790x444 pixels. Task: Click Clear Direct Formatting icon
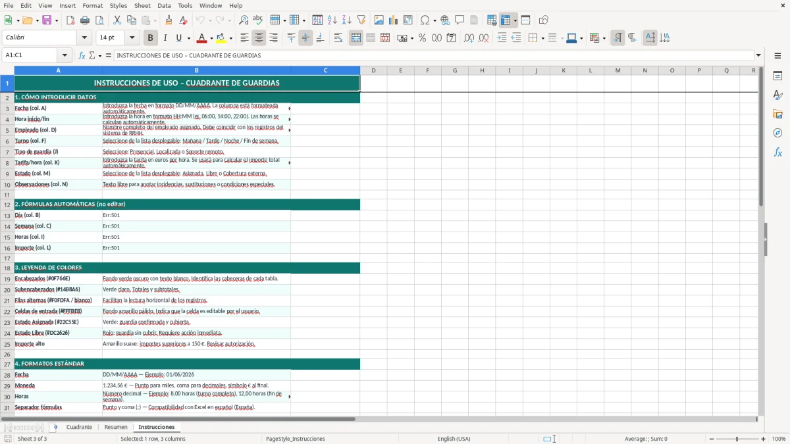(183, 20)
